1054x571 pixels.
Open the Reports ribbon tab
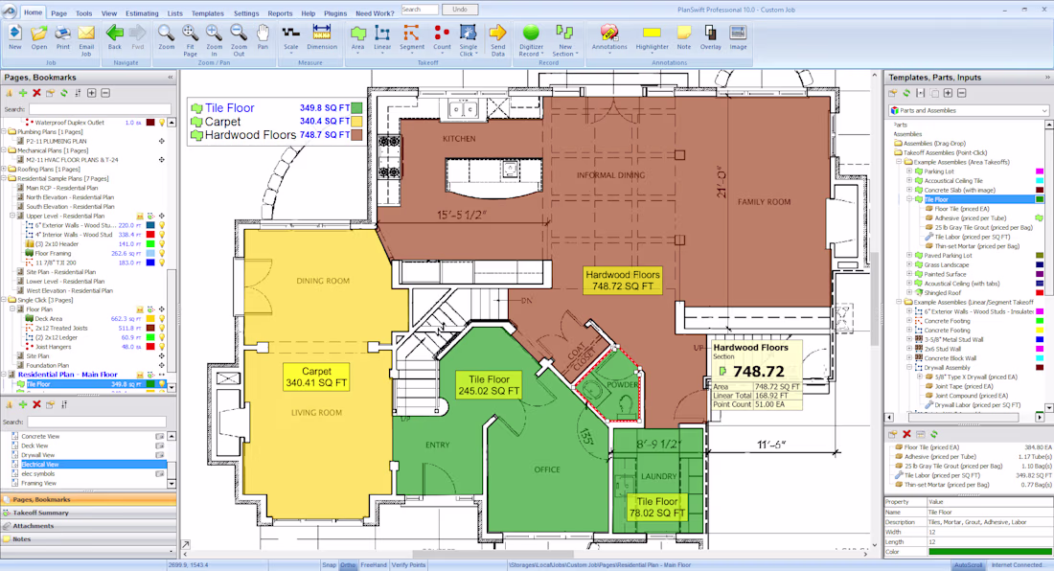(x=280, y=13)
